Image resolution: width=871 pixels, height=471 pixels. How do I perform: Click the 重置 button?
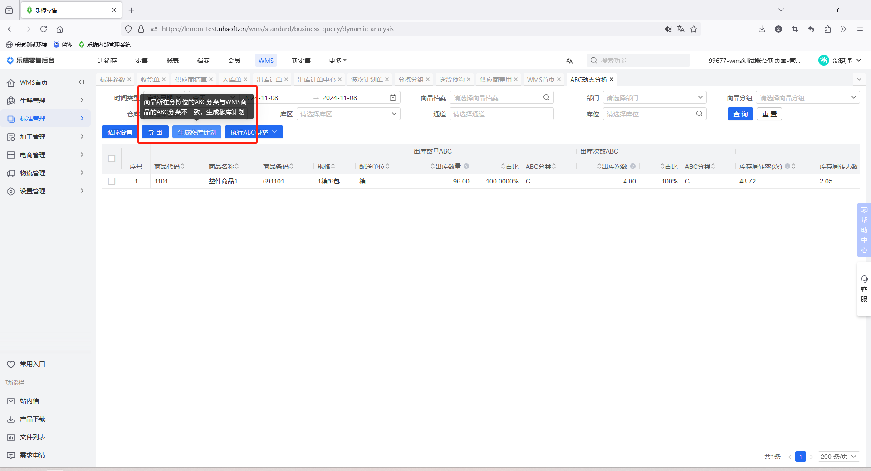click(x=769, y=114)
